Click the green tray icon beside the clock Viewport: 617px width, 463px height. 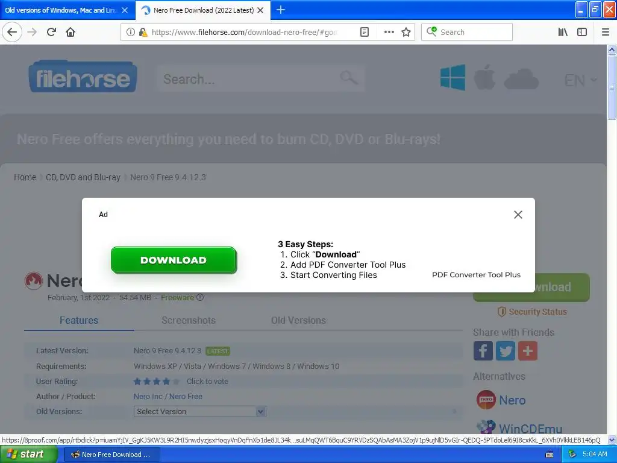pos(572,455)
